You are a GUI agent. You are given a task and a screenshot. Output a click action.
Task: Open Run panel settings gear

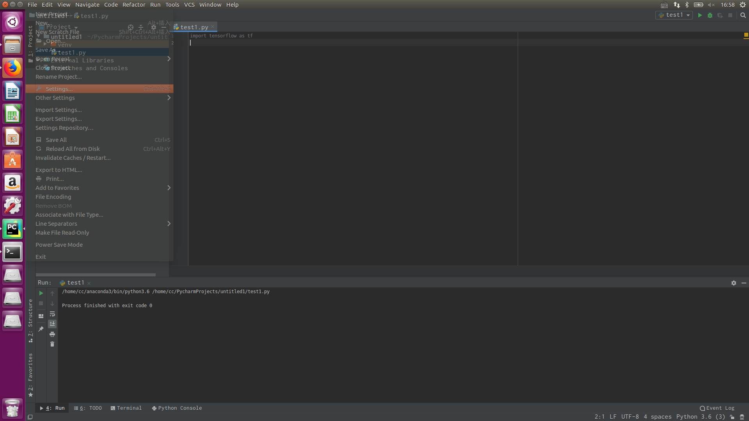[734, 283]
